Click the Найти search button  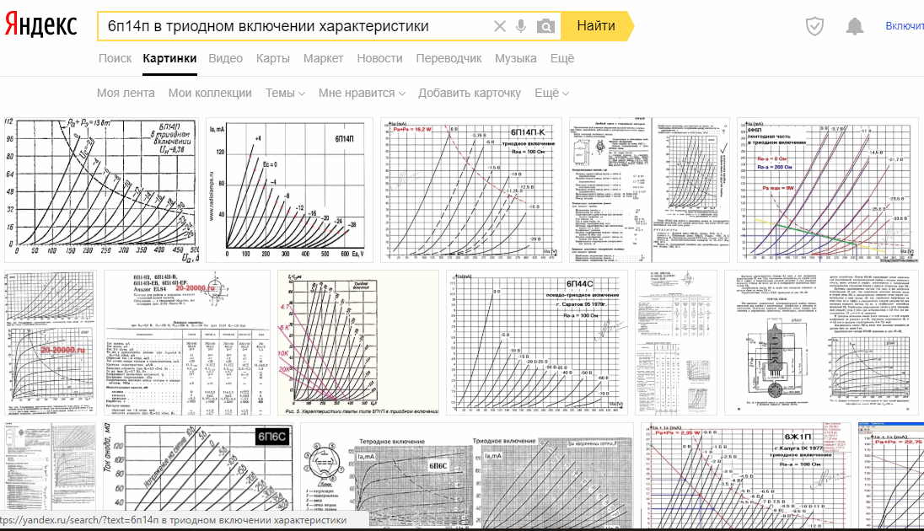tap(596, 26)
